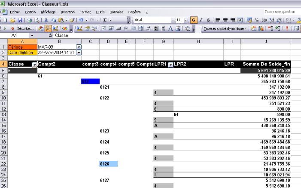
Task: Toggle Underline (S) formatting
Action: 208,20
